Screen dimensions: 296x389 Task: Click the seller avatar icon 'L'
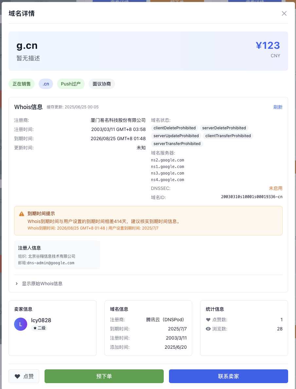(x=21, y=324)
